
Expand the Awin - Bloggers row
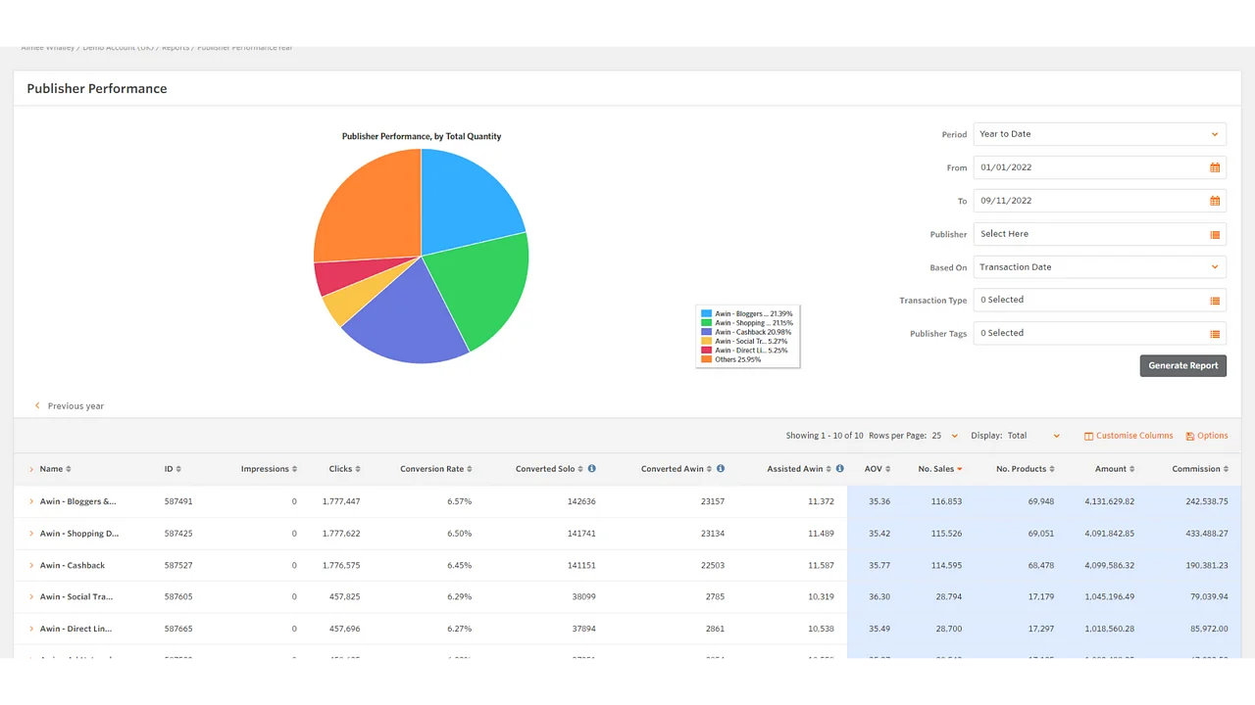31,501
